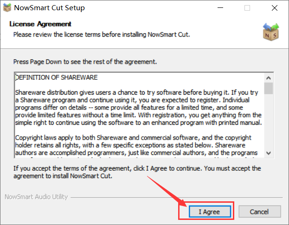Click the Copyright laws paragraph
This screenshot has height=225, width=289.
[x=136, y=145]
